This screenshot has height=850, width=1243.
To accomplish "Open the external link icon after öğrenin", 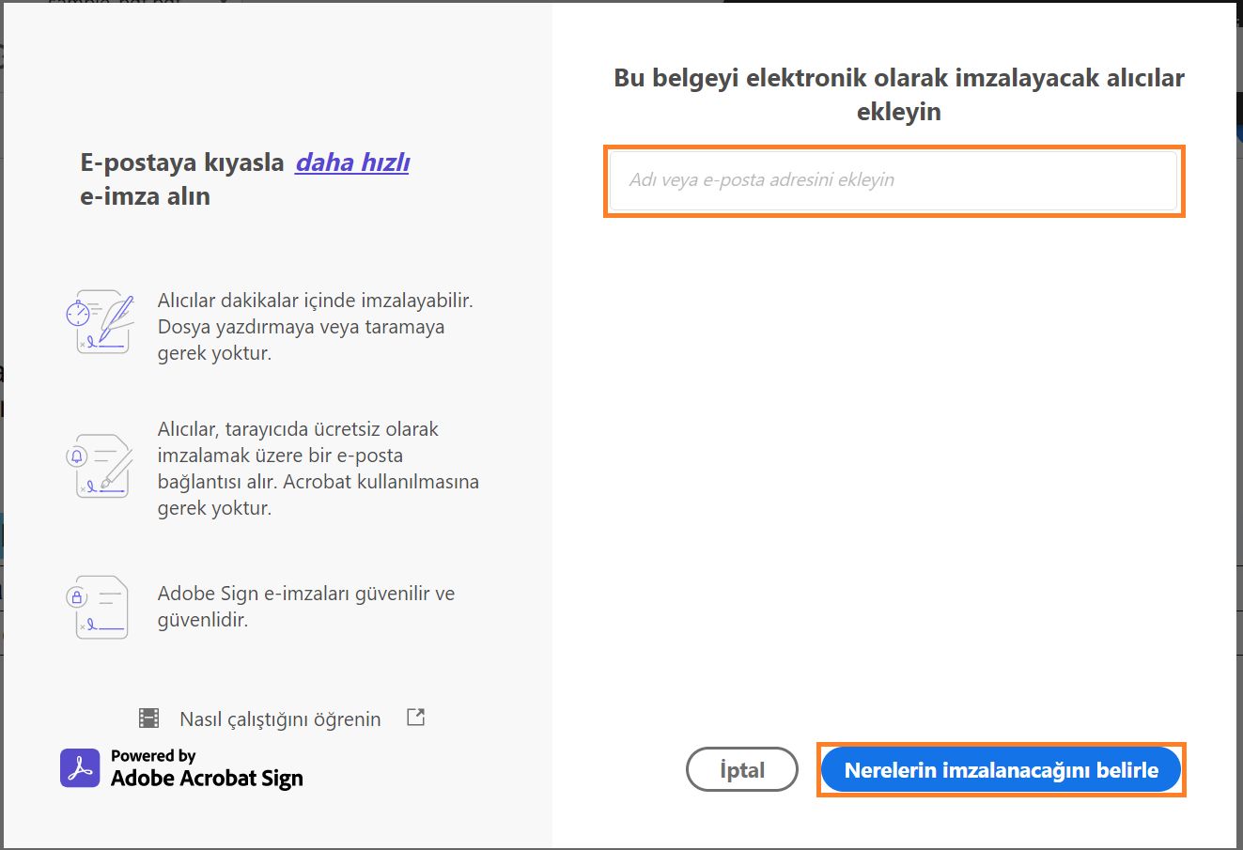I will click(413, 717).
